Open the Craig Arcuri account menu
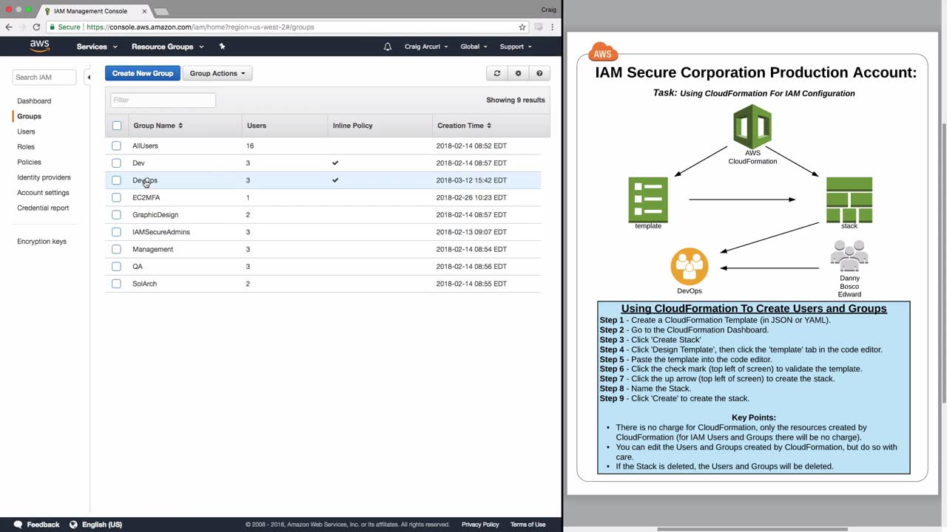This screenshot has height=532, width=947. coord(426,47)
